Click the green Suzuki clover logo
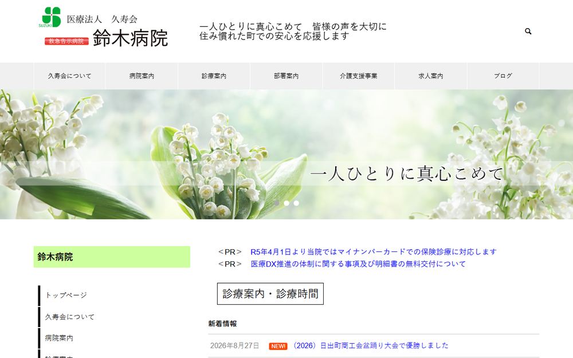This screenshot has width=573, height=358. click(x=51, y=17)
